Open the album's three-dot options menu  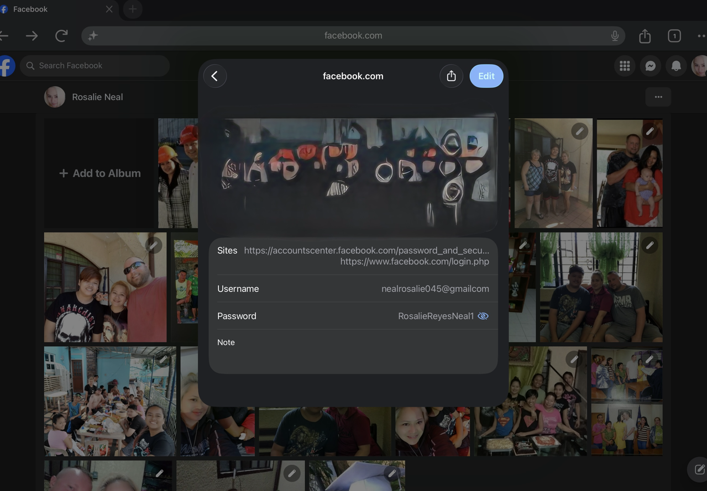658,97
